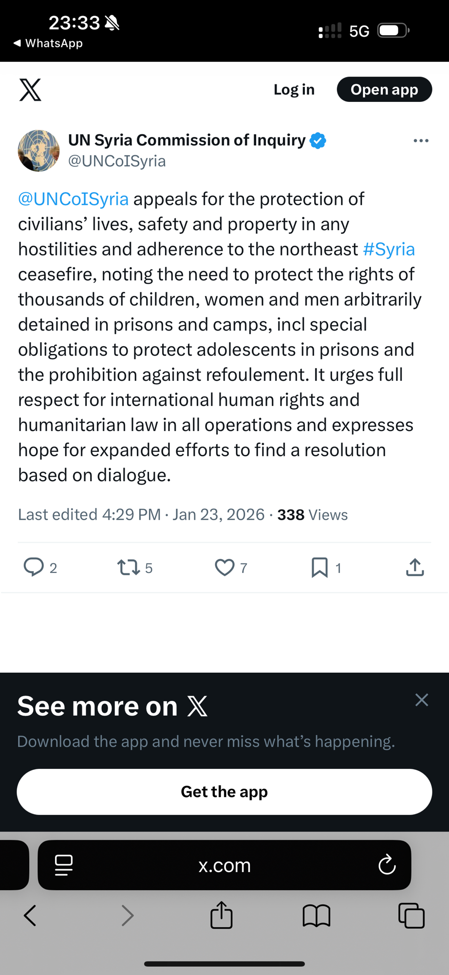Click the X logo at top left
Screen dimensions: 449x975
click(30, 90)
